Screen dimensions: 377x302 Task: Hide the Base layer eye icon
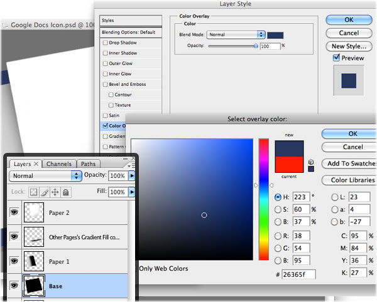pos(14,285)
